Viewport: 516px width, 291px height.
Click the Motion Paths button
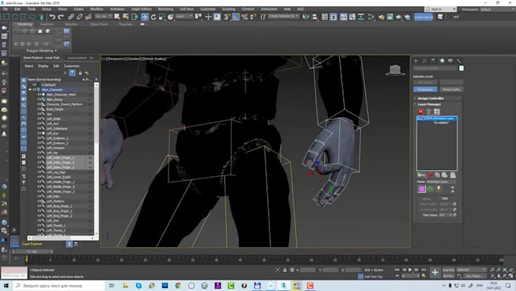451,90
